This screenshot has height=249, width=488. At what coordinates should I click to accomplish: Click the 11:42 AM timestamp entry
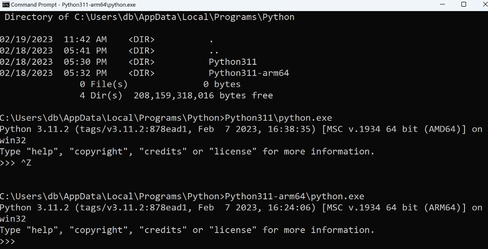[x=85, y=39]
